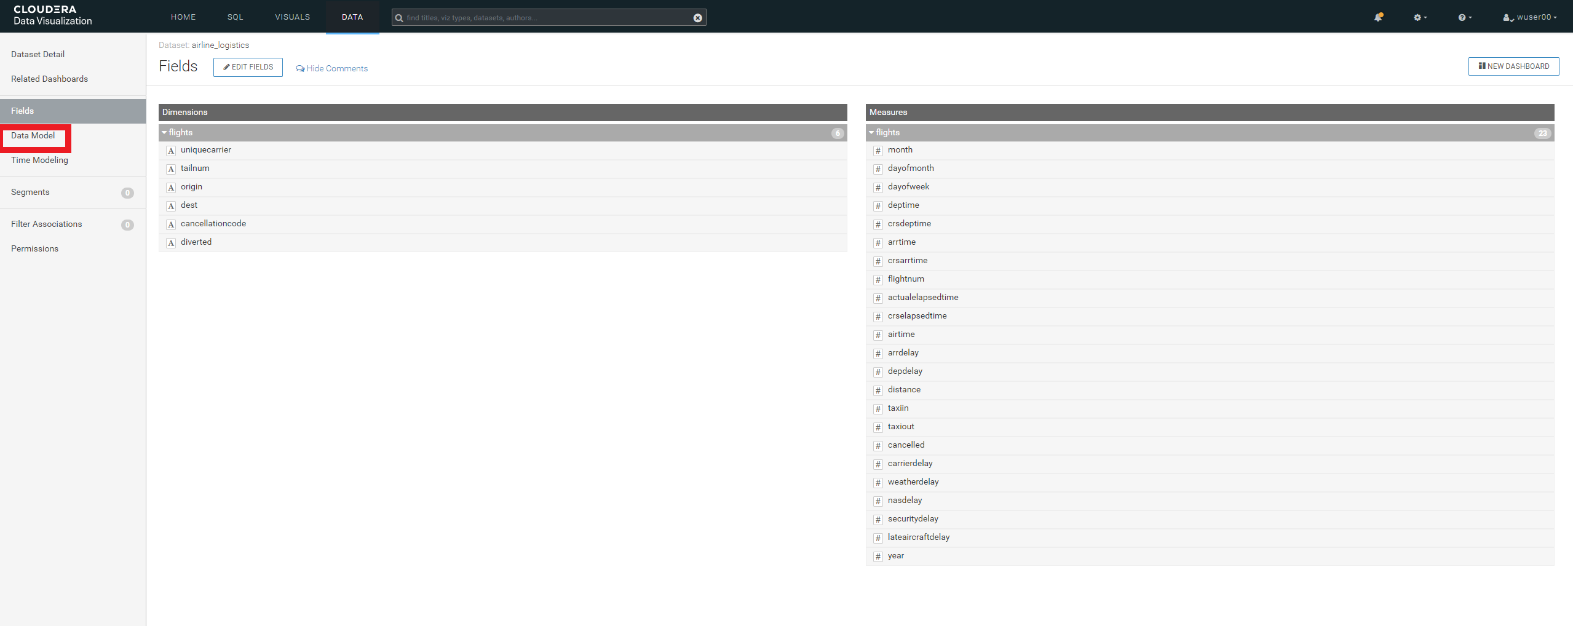Click the string type icon for cancellationcode

(x=171, y=224)
